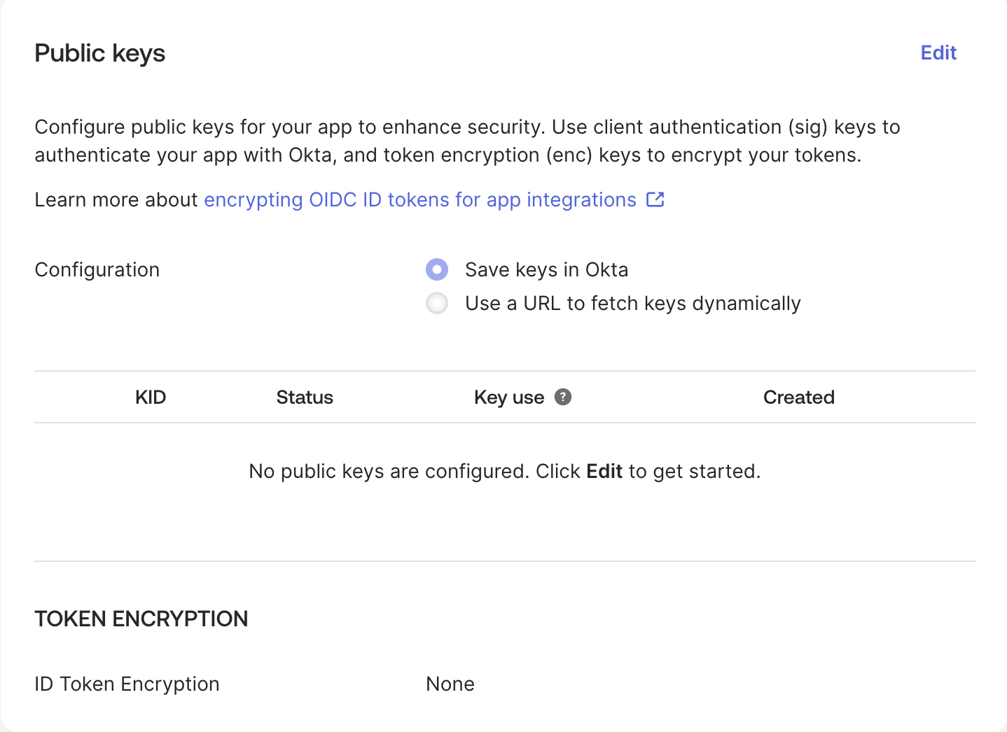The image size is (1007, 732).
Task: Click the KID column header
Action: [151, 397]
